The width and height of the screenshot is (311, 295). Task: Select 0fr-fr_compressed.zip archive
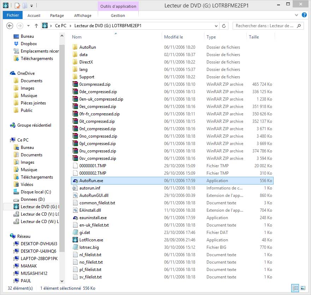pyautogui.click(x=99, y=114)
